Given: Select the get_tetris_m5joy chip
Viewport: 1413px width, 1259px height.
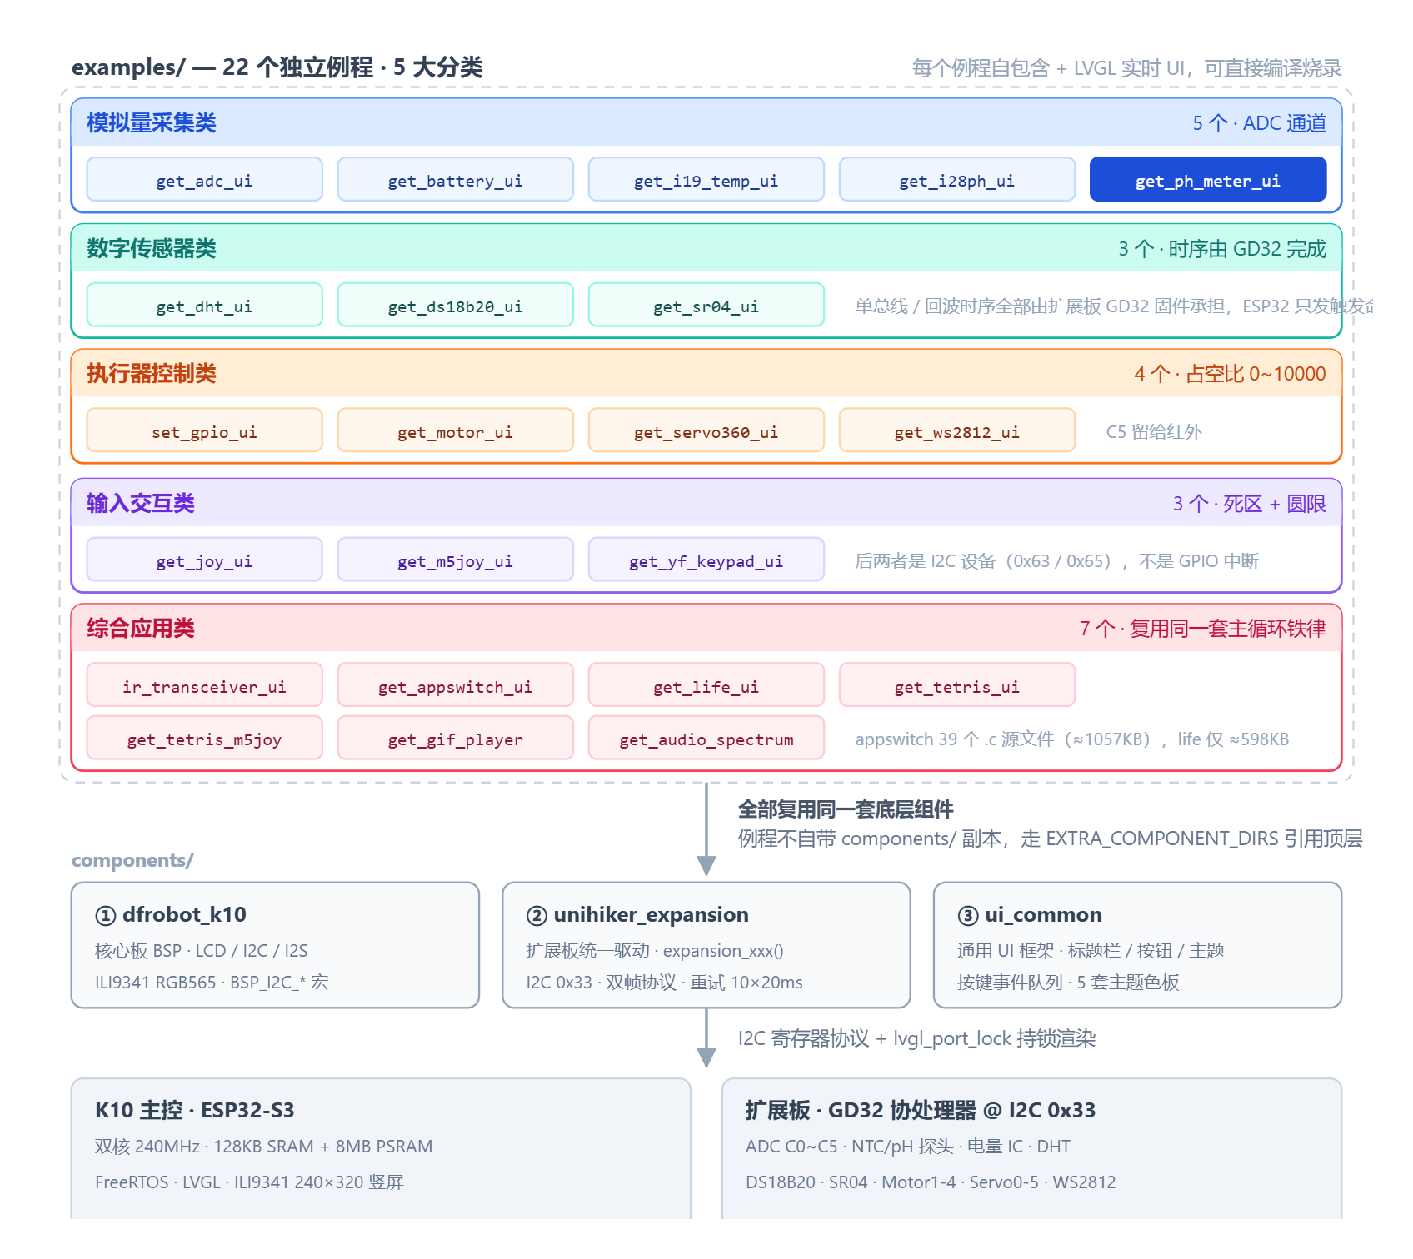Looking at the screenshot, I should tap(204, 739).
